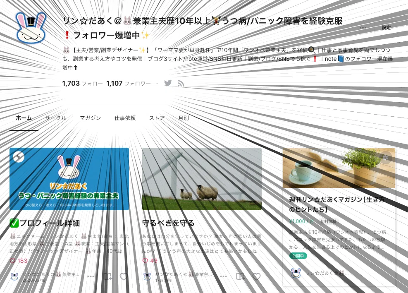Switch to the マガジン tab
Image resolution: width=408 pixels, height=293 pixels.
coord(90,118)
